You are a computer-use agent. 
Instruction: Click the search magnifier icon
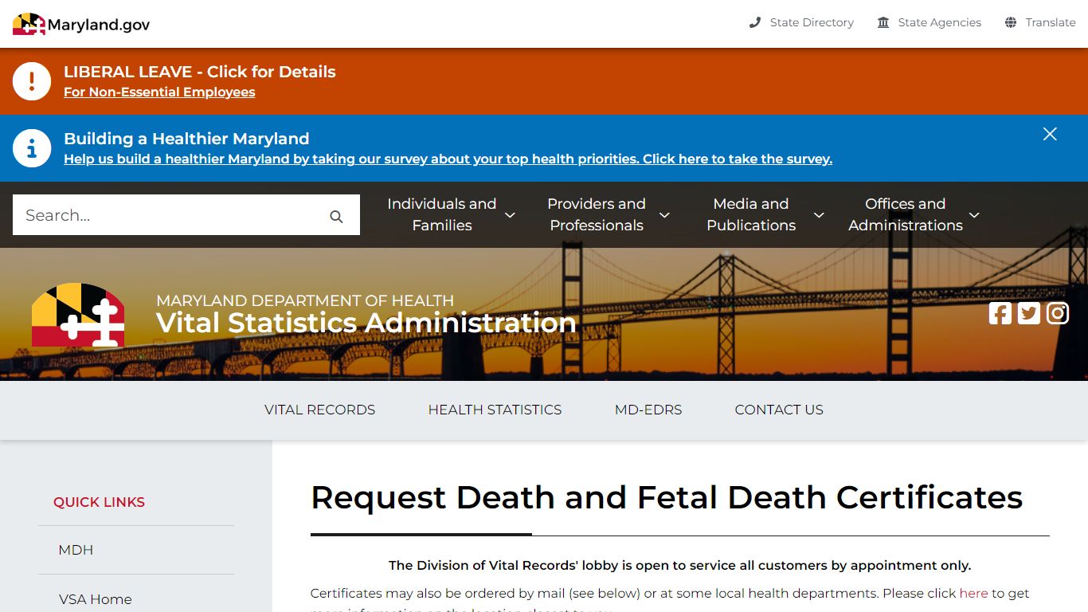(x=336, y=216)
